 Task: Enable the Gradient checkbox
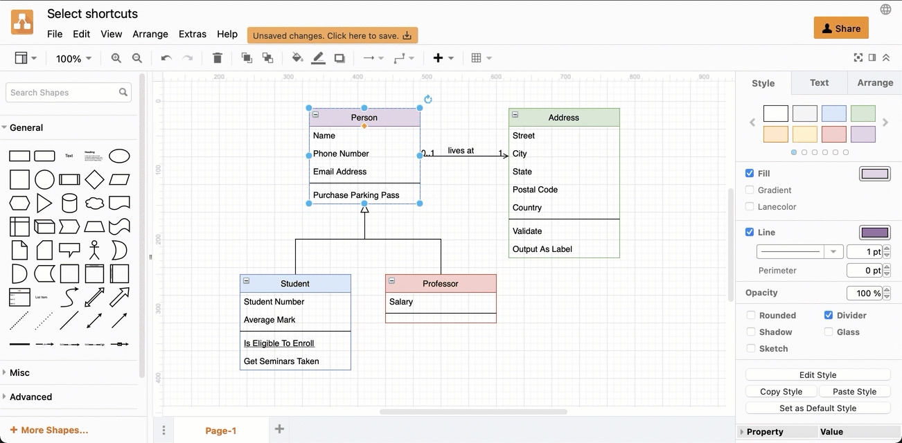click(x=750, y=190)
